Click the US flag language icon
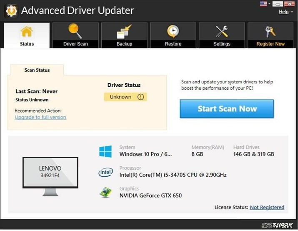The height and width of the screenshot is (231, 298). pyautogui.click(x=263, y=4)
